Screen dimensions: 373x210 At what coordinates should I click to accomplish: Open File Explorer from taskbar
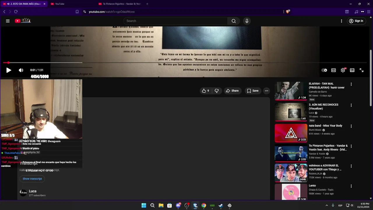[161, 205]
